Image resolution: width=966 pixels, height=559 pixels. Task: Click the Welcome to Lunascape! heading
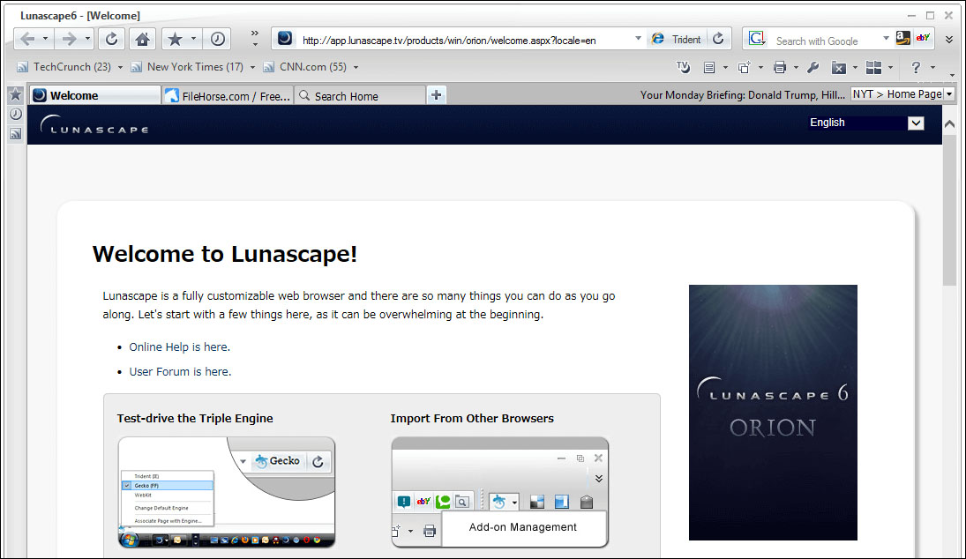click(225, 254)
